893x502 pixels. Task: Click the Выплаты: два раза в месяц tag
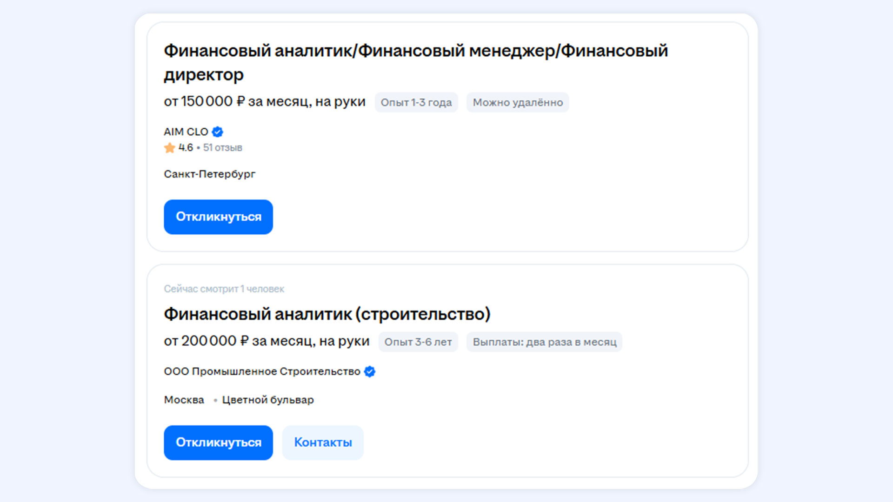coord(544,342)
